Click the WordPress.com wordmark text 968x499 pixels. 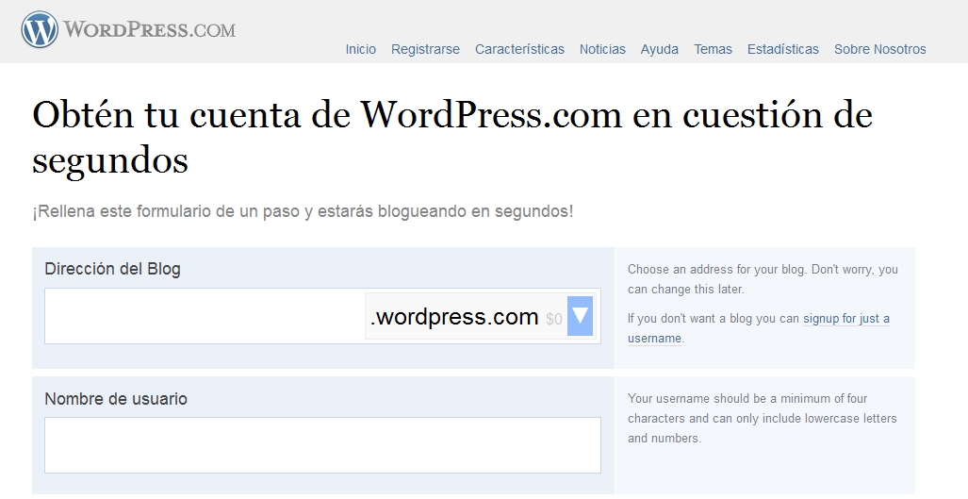tap(149, 29)
